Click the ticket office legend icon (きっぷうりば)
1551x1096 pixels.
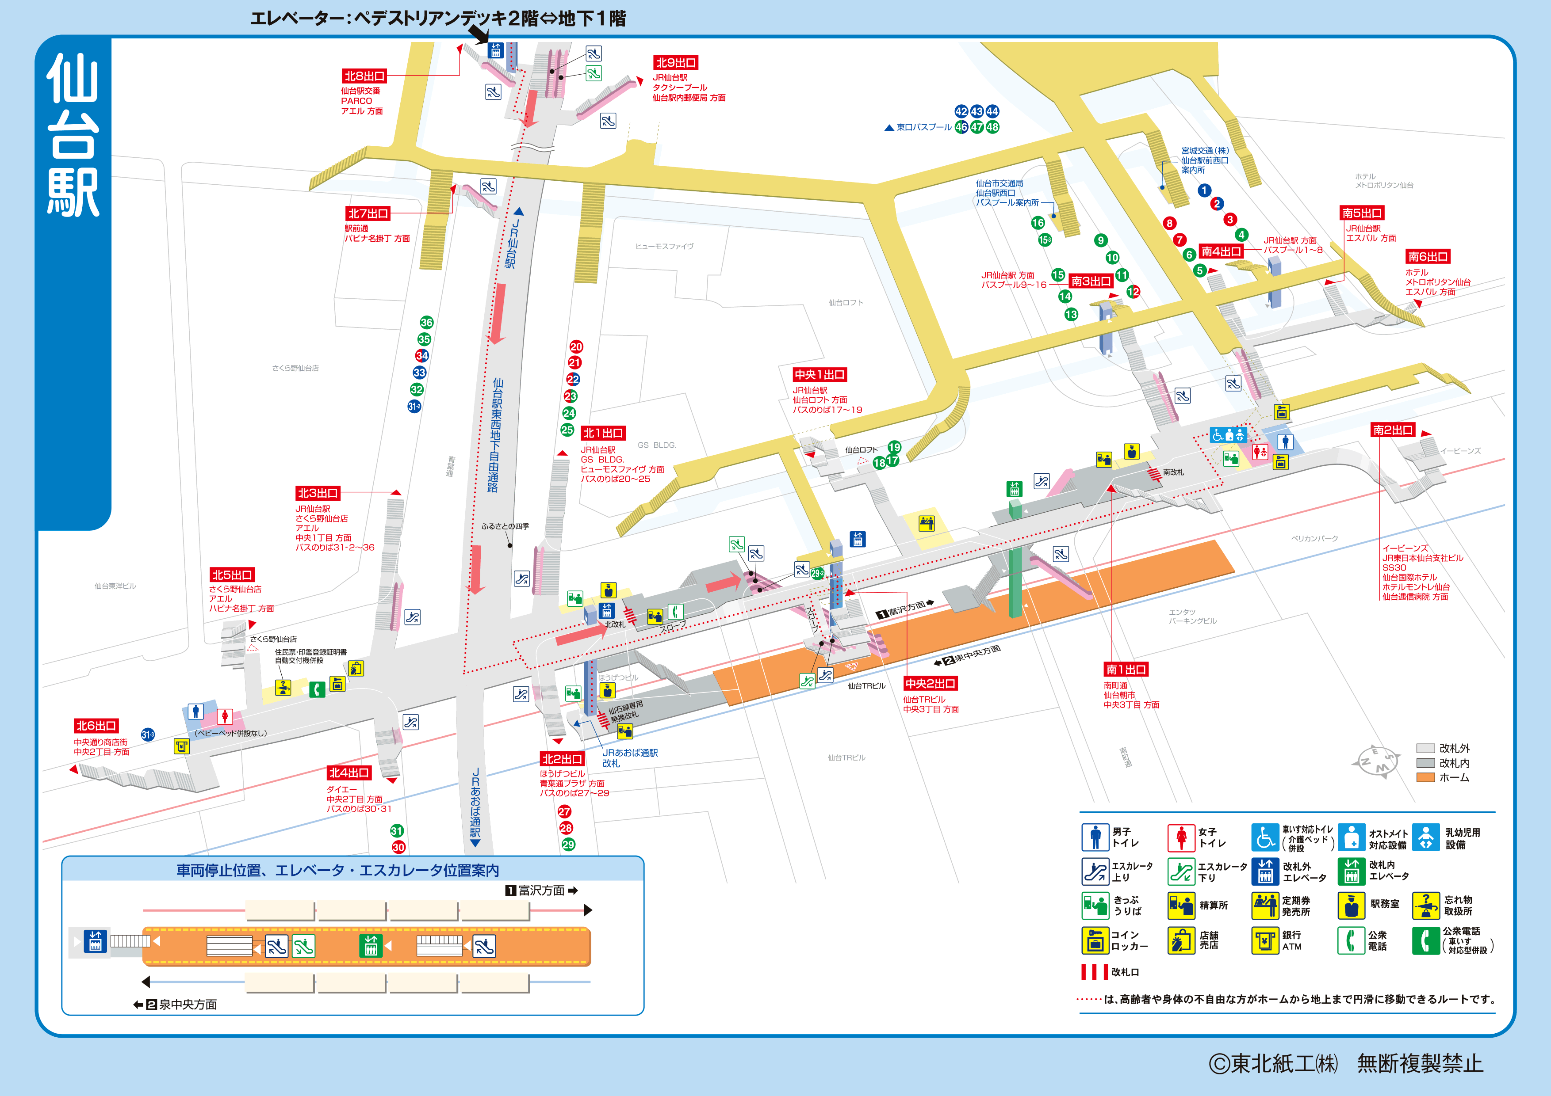coord(1095,906)
